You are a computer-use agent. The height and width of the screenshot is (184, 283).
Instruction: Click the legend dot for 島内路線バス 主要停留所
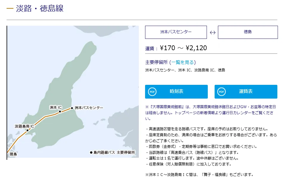coord(91,153)
